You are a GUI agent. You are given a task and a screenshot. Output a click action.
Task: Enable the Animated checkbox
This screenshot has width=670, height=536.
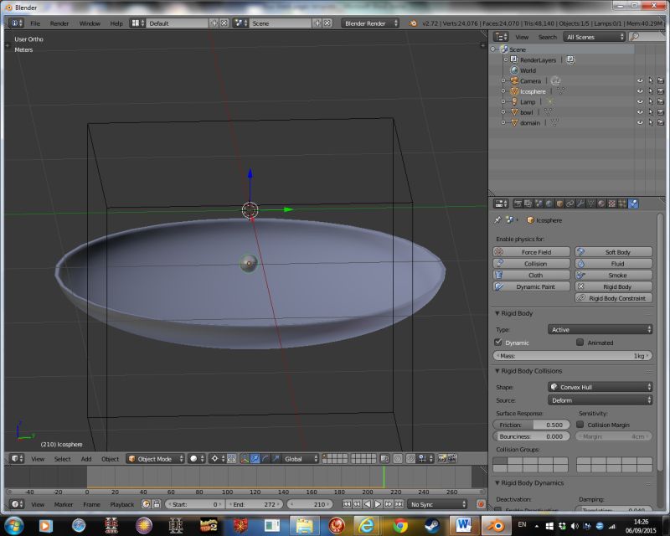tap(580, 343)
